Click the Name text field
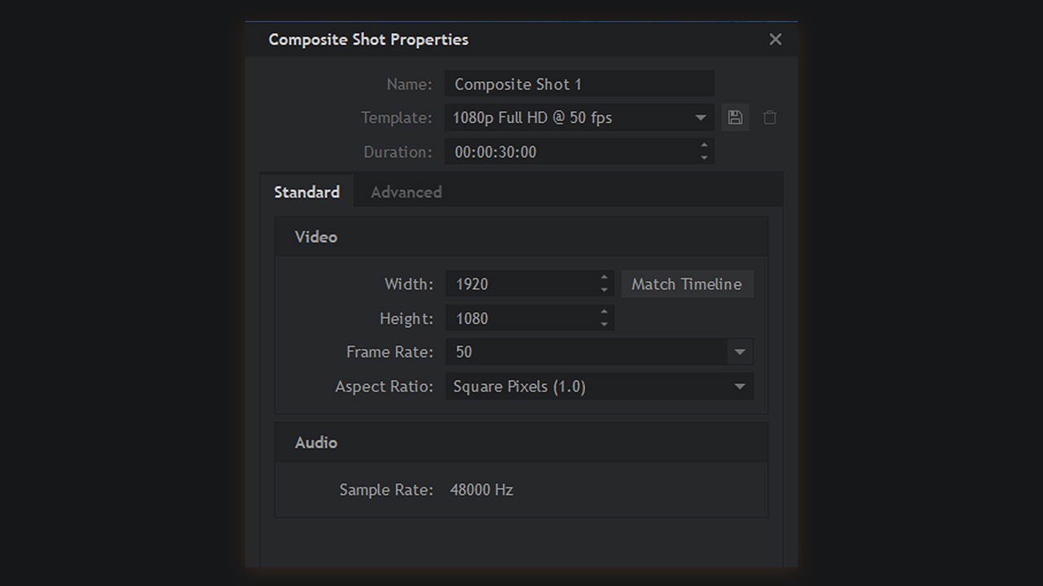Image resolution: width=1043 pixels, height=586 pixels. (579, 84)
